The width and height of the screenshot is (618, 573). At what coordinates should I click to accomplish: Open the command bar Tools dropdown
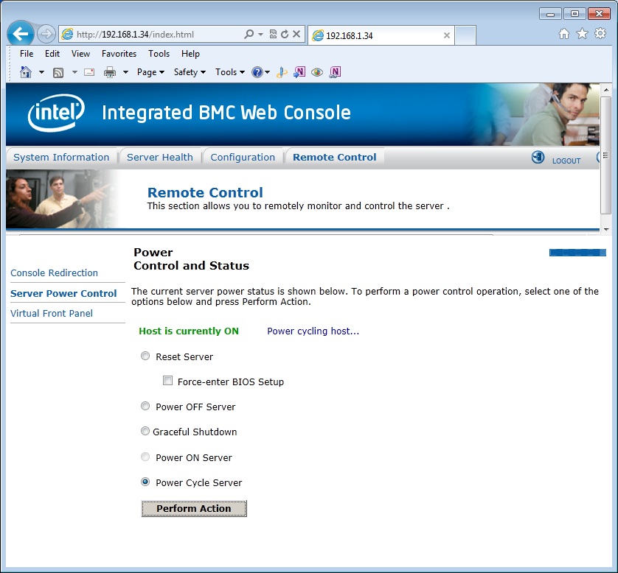pyautogui.click(x=230, y=72)
